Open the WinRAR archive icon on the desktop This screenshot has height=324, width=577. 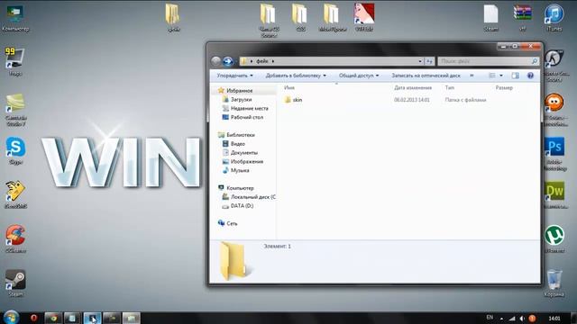[x=522, y=18]
